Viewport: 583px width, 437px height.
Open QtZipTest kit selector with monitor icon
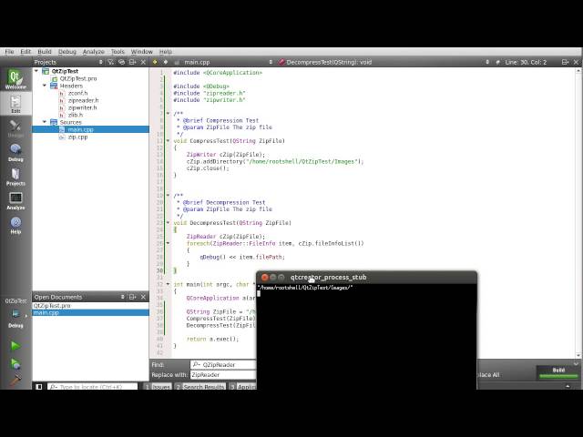click(15, 315)
